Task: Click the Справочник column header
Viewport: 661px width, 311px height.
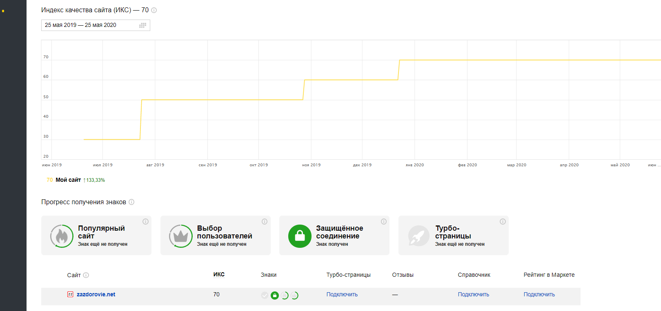Action: pyautogui.click(x=474, y=275)
